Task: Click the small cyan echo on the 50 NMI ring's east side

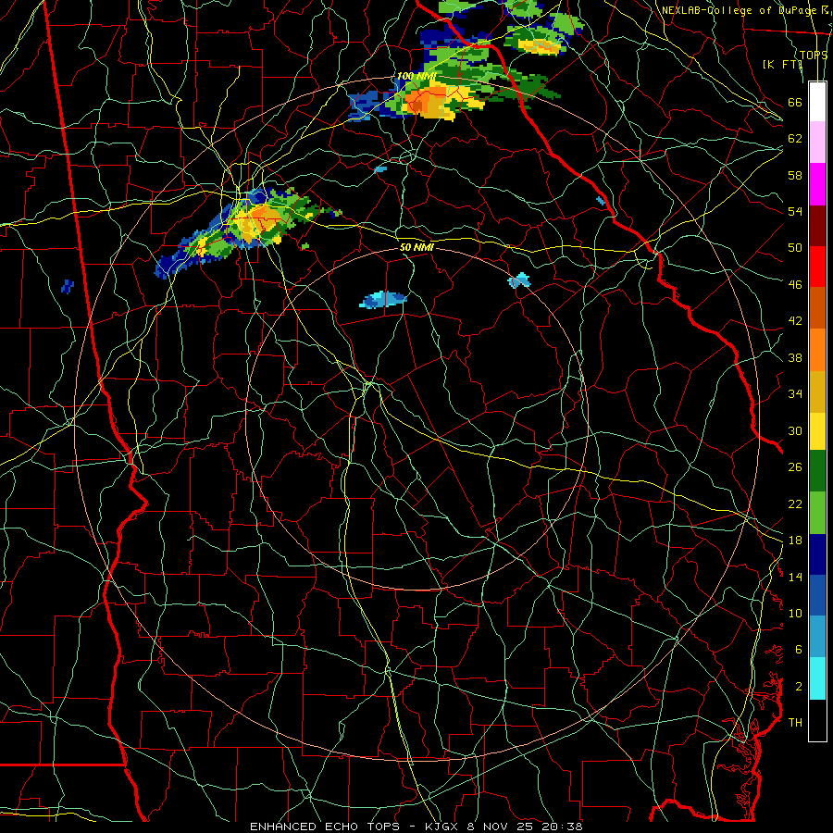Action: click(x=519, y=280)
